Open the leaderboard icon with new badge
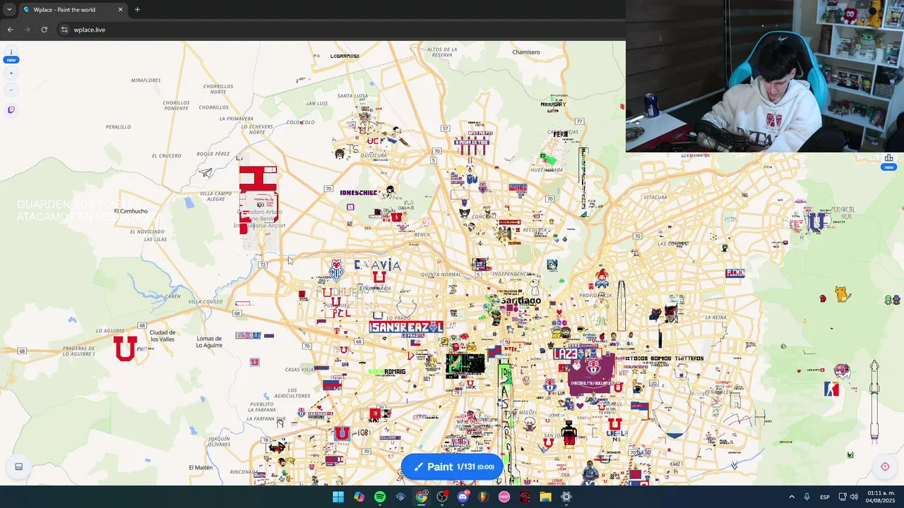Viewport: 904px width, 508px height. 888,162
